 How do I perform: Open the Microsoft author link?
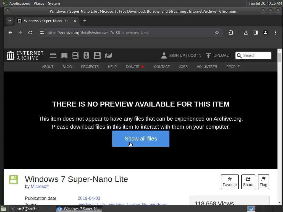(x=40, y=186)
